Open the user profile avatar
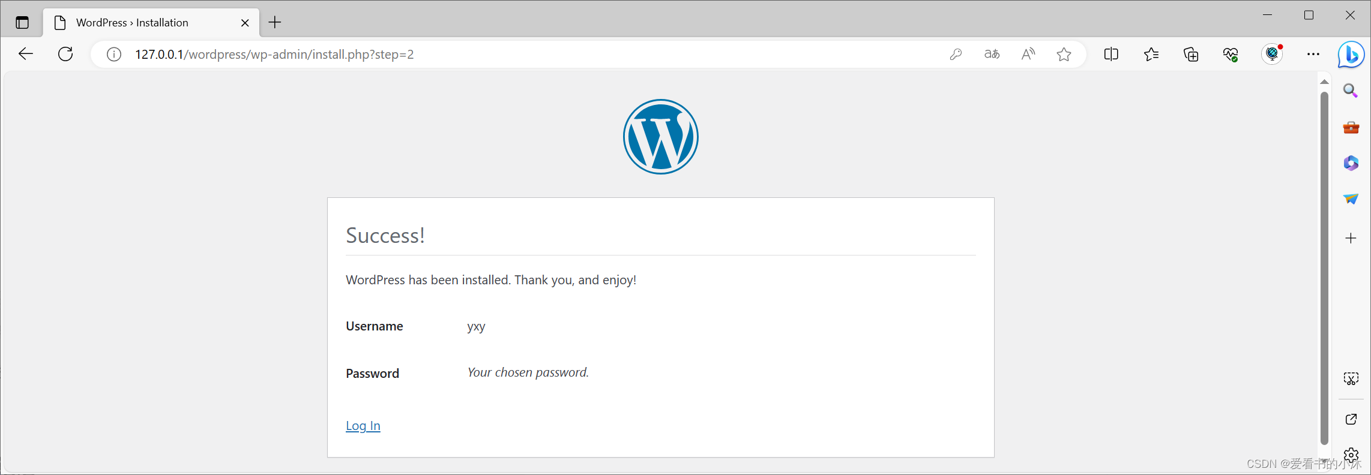The width and height of the screenshot is (1371, 475). pyautogui.click(x=1272, y=54)
